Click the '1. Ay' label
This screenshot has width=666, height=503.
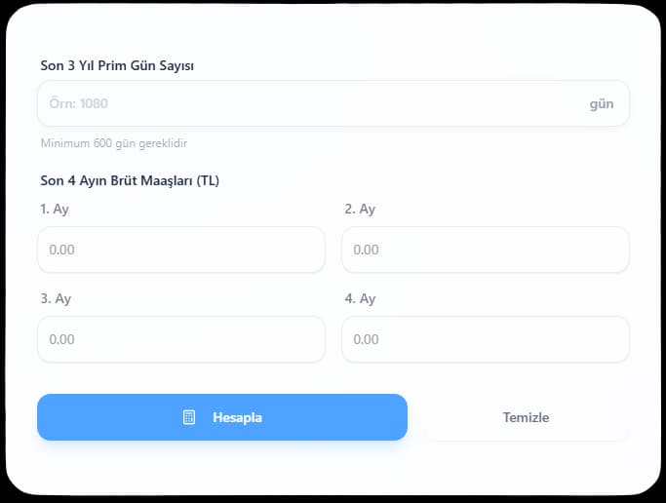tap(55, 209)
